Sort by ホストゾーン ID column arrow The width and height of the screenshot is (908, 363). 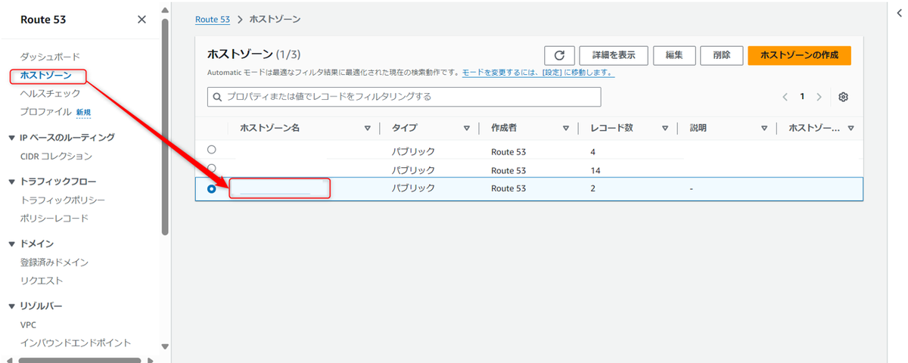coord(851,129)
